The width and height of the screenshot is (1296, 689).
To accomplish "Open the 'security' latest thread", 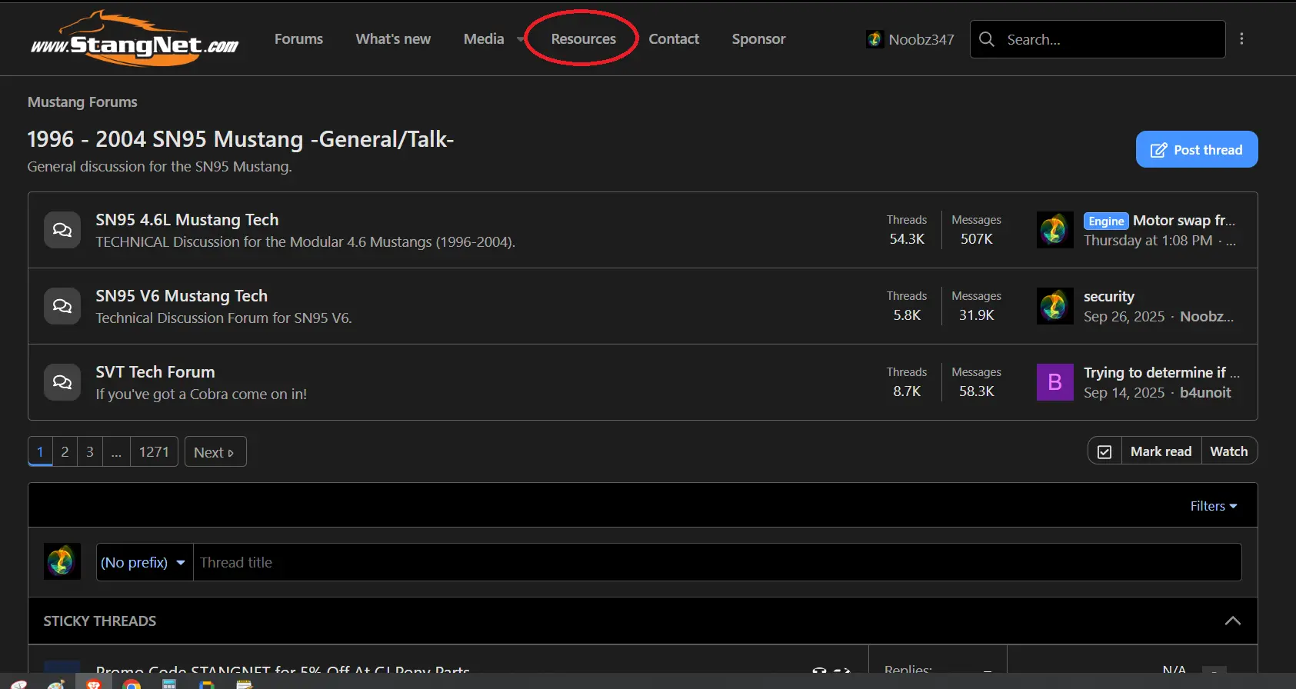I will (x=1109, y=297).
